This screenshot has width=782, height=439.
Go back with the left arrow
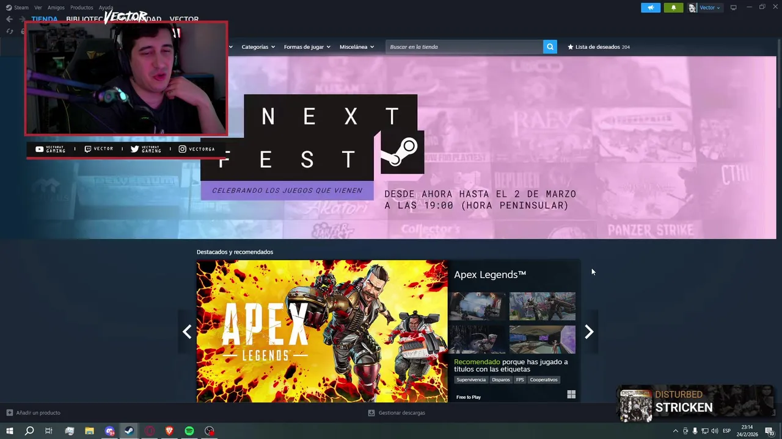point(9,19)
